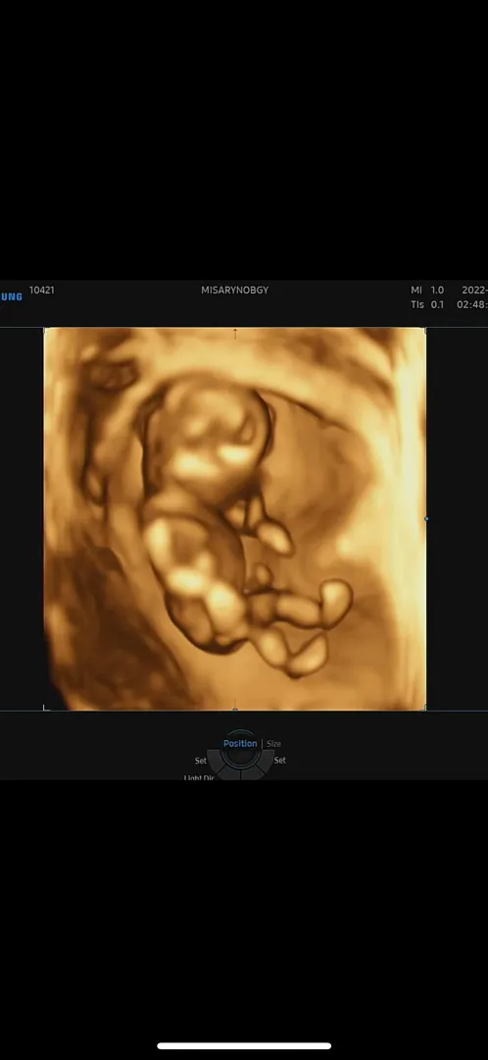Click the top-right ROI corner bracket
Viewport: 488px width, 1060px height.
pos(423,331)
